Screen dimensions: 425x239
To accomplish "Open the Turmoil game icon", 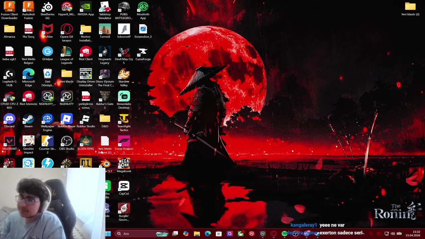I will [x=105, y=32].
